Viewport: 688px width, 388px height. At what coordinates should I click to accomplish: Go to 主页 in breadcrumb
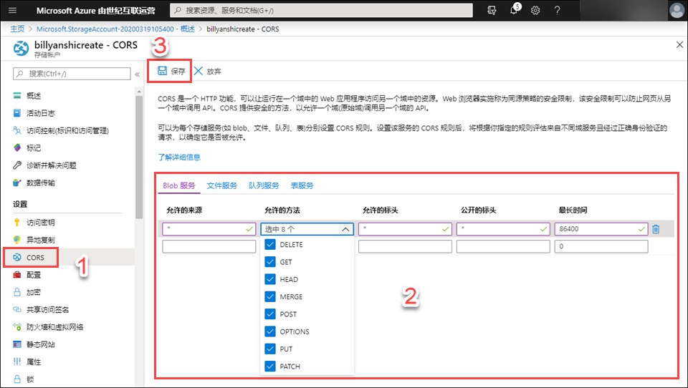(17, 29)
